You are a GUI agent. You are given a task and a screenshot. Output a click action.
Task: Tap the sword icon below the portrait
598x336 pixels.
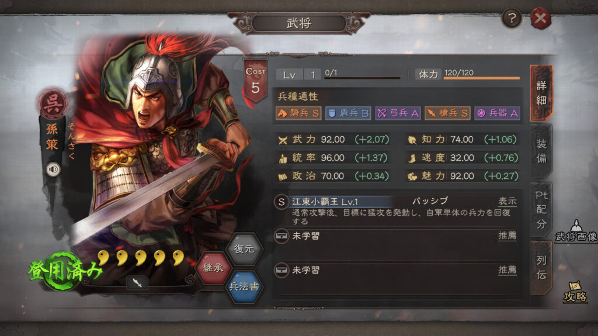137,283
